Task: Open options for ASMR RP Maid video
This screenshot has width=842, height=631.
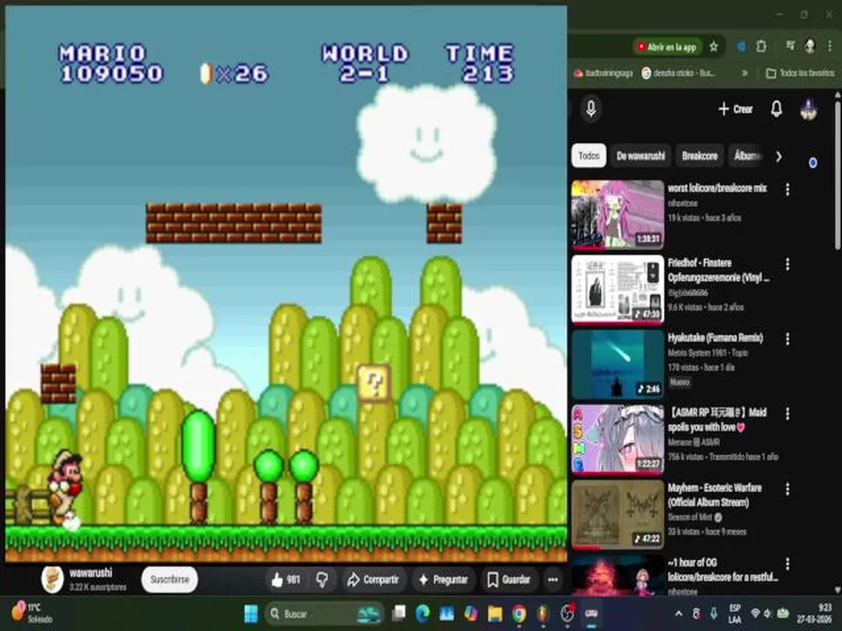Action: (788, 414)
